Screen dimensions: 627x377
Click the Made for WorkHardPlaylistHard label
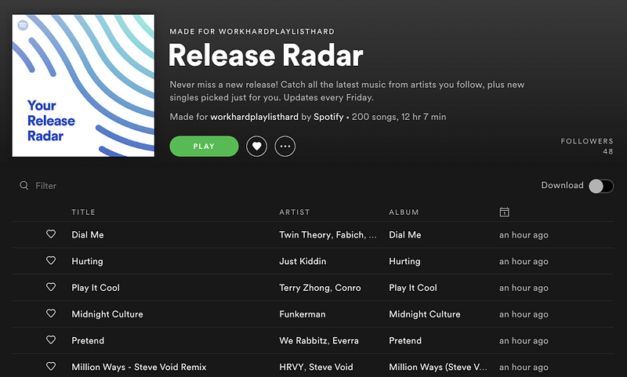[252, 31]
